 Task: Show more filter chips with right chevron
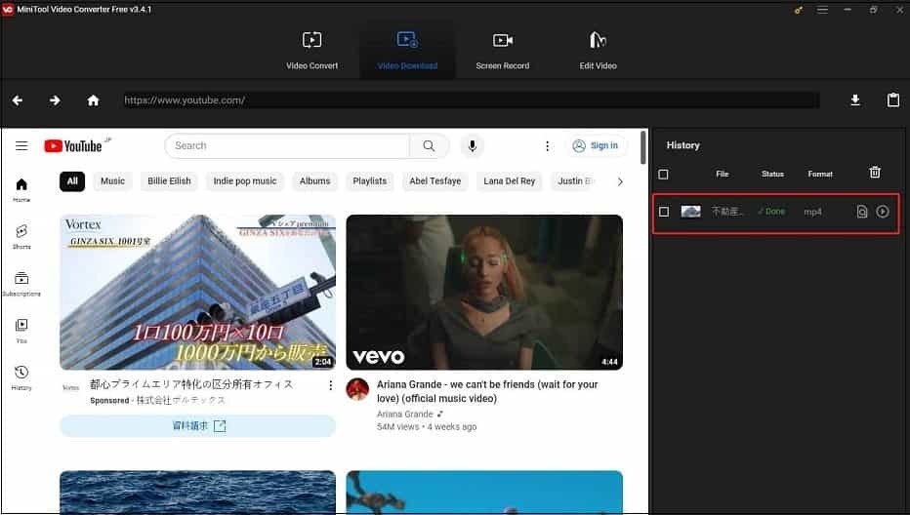(x=620, y=181)
